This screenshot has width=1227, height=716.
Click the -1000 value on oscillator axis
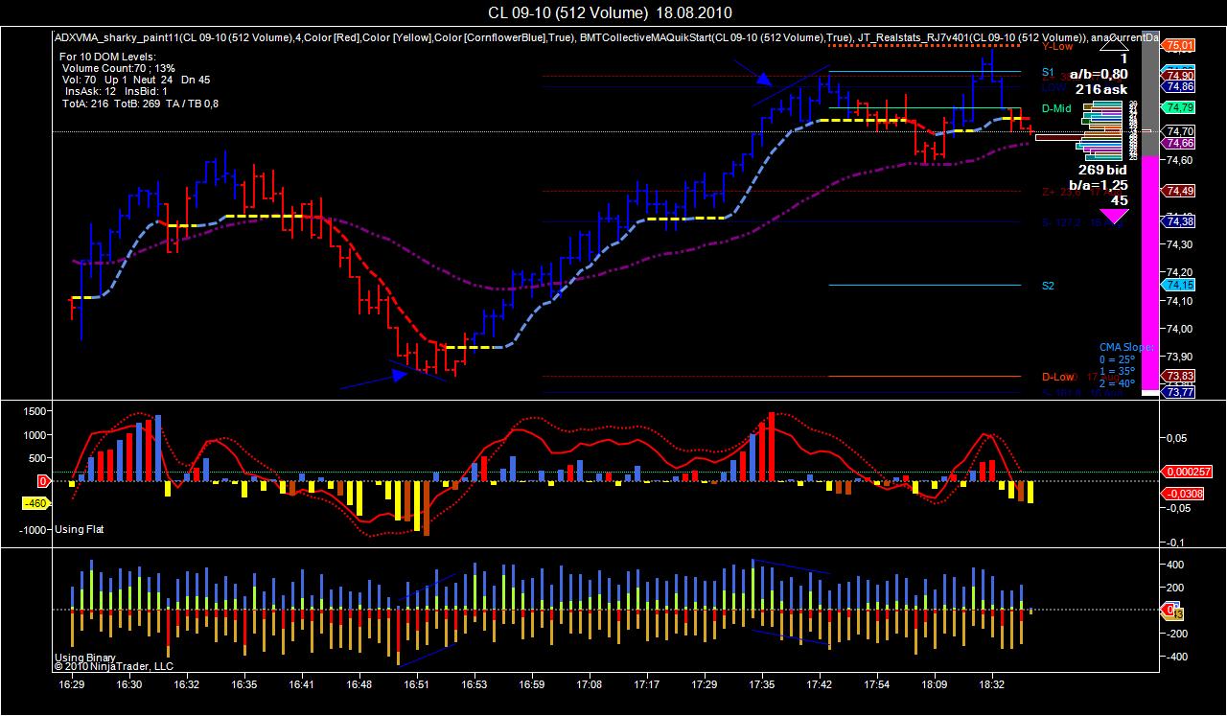pyautogui.click(x=35, y=529)
